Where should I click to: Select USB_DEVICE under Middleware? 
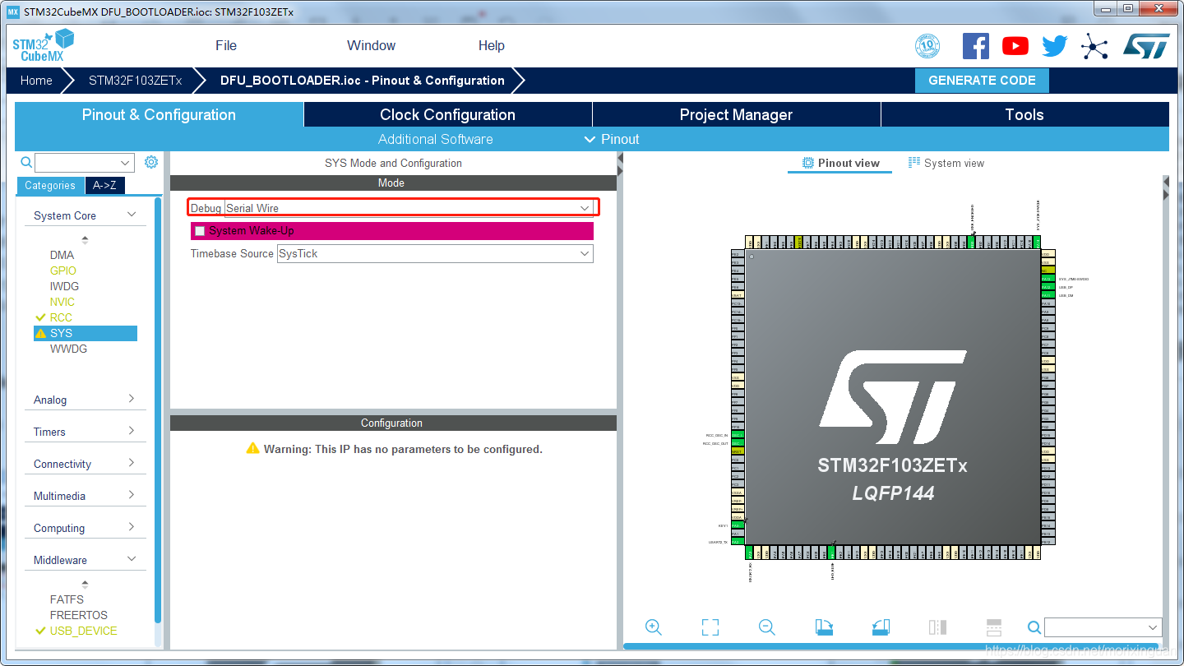click(x=83, y=631)
